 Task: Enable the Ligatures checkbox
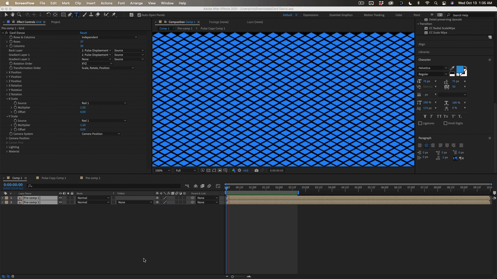tap(420, 123)
